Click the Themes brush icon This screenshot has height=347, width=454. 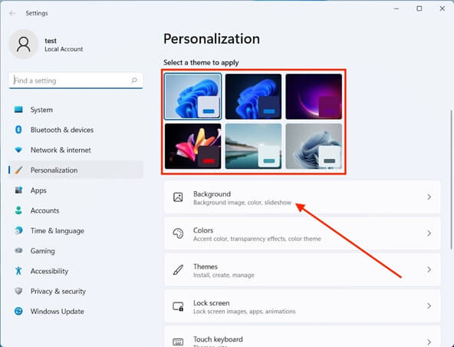[178, 269]
